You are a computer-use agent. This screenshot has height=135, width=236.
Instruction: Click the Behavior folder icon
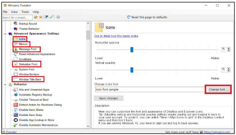click(10, 84)
